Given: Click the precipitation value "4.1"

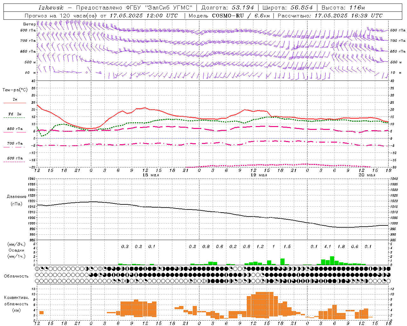Looking at the screenshot, I should tap(328, 247).
